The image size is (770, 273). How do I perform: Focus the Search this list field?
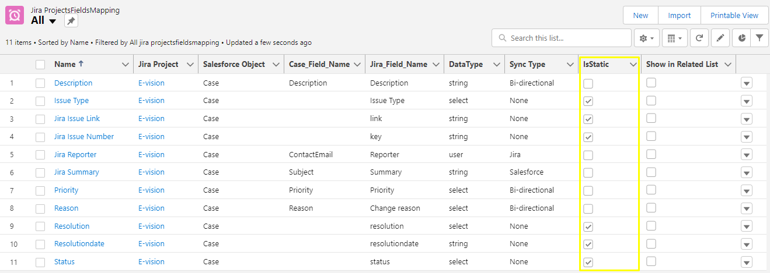(x=561, y=38)
